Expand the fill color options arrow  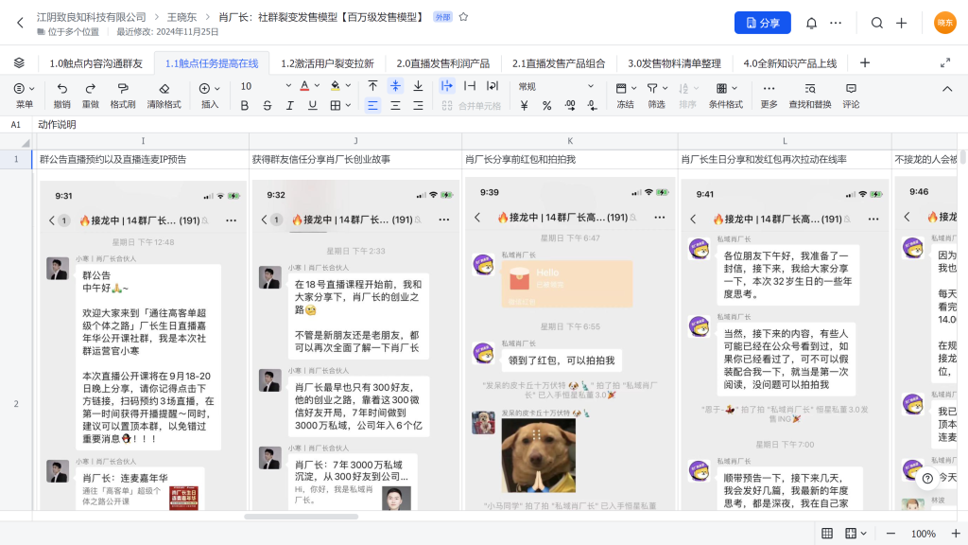[x=348, y=86]
